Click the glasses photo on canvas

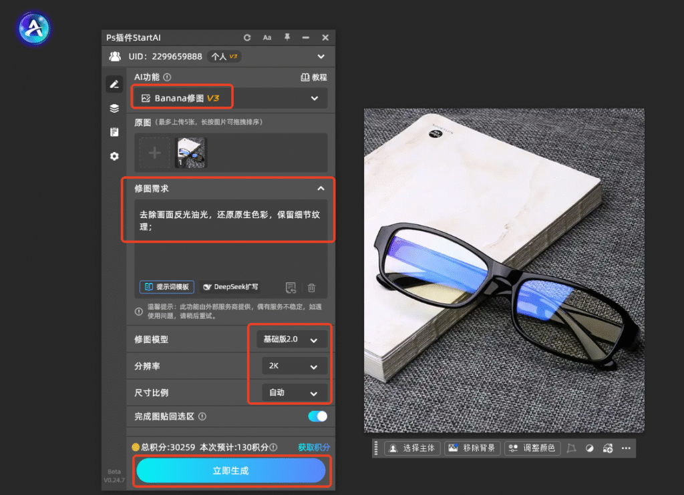point(504,271)
